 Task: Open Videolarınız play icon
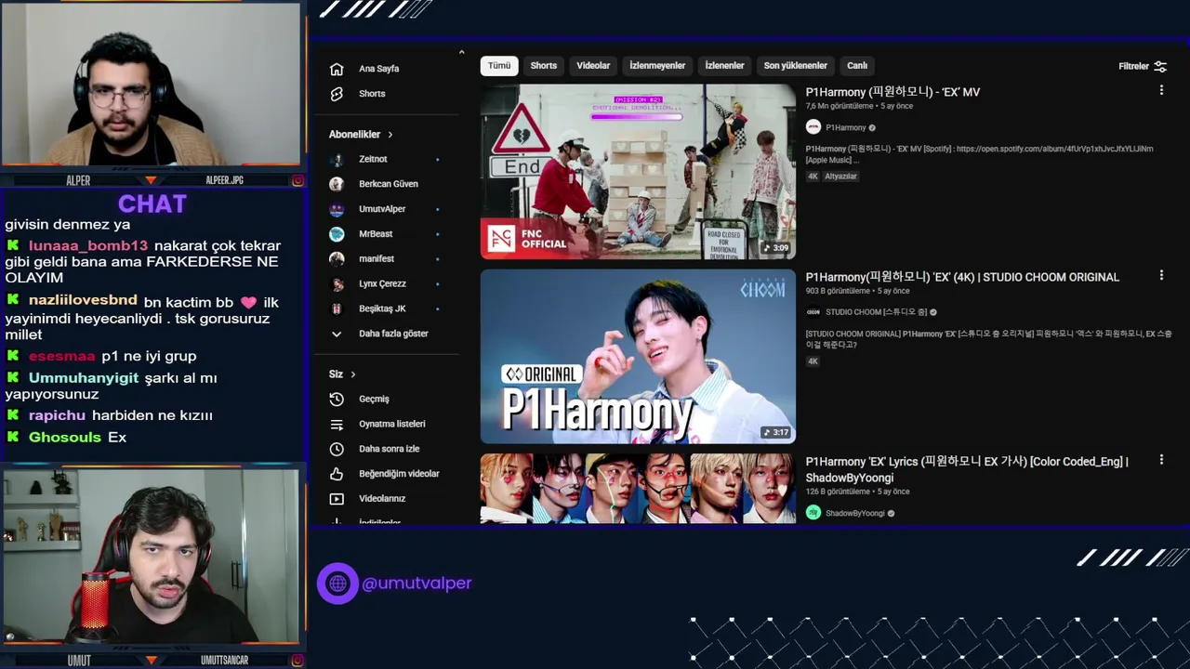click(337, 499)
